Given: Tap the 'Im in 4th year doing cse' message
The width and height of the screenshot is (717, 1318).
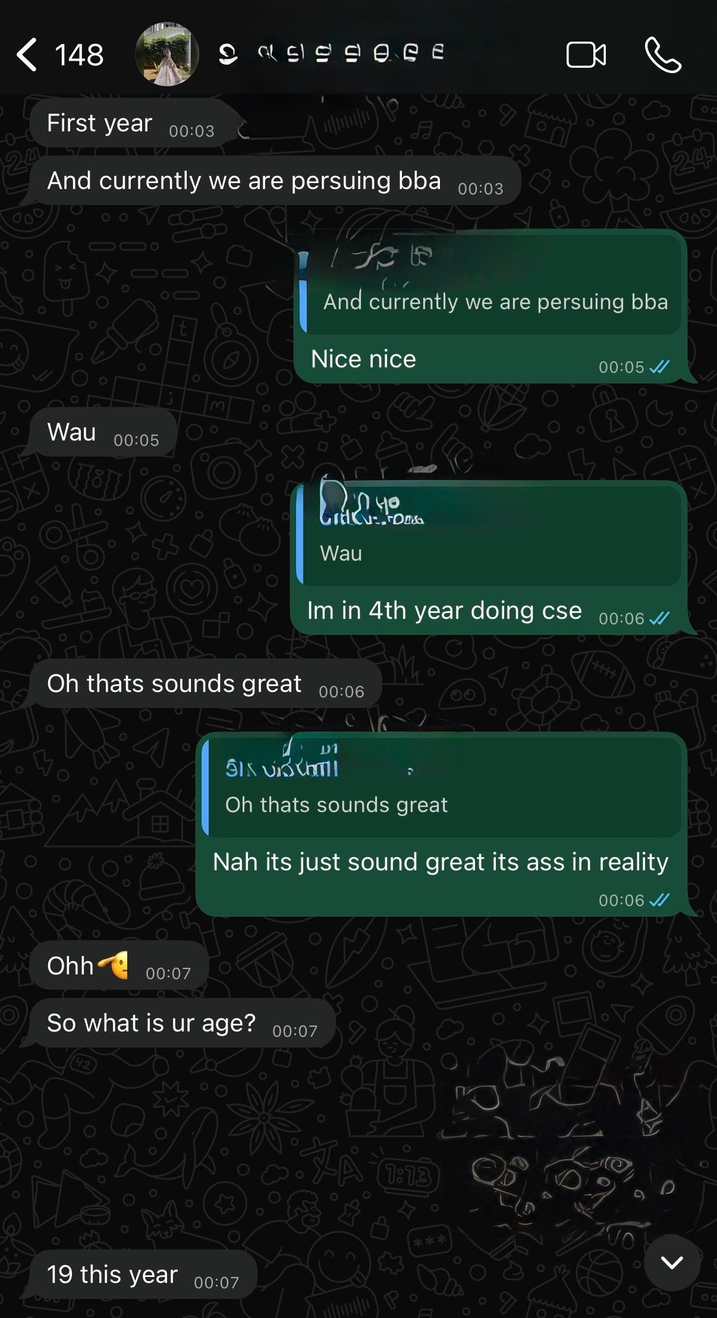Looking at the screenshot, I should [x=444, y=611].
